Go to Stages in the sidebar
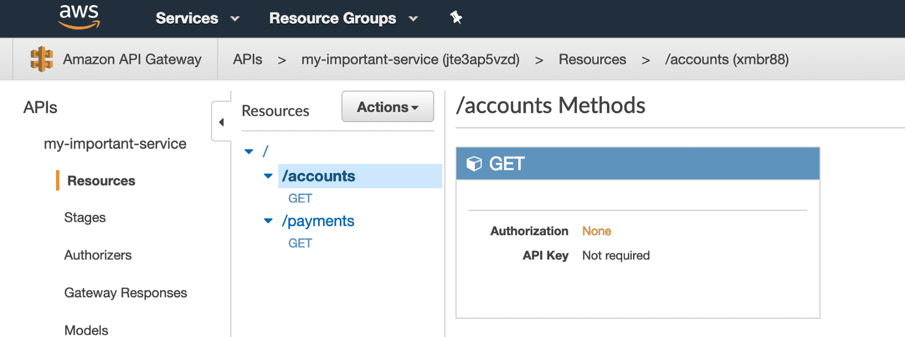 [85, 218]
